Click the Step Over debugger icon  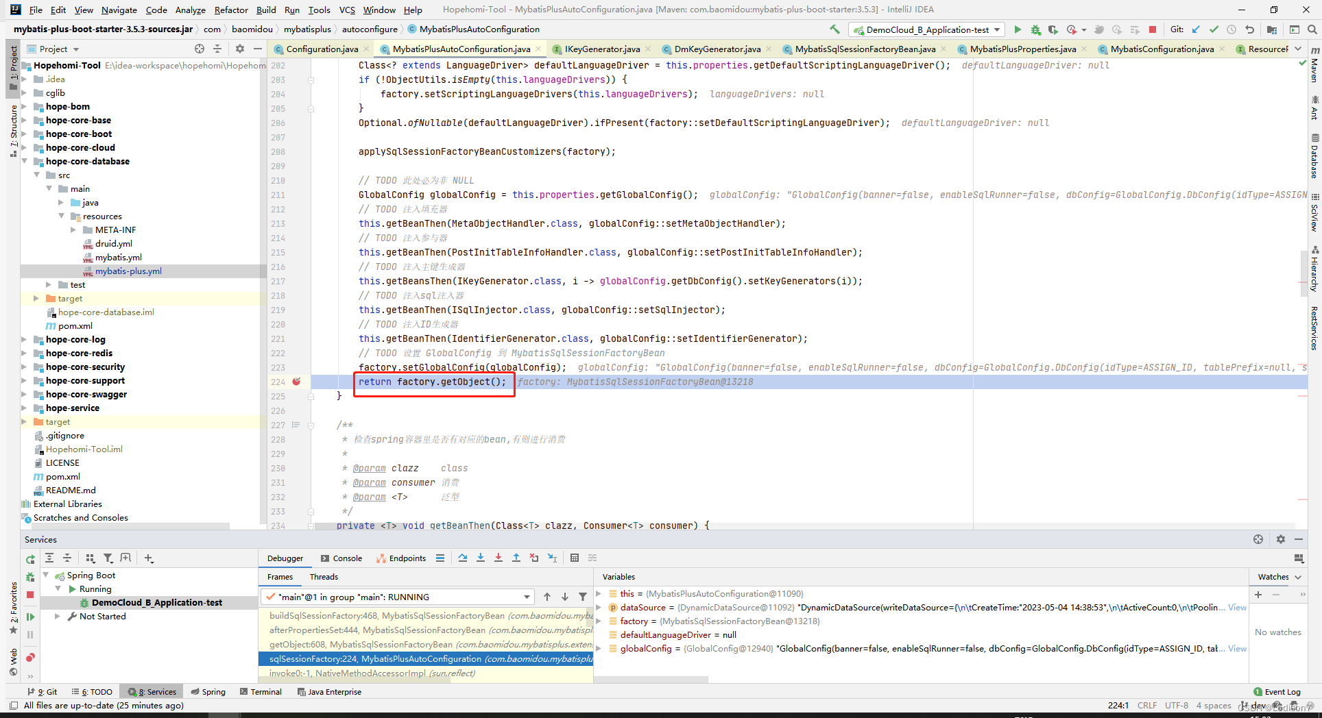(463, 558)
